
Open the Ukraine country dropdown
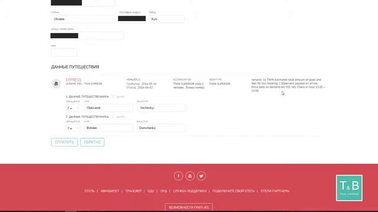tap(83, 19)
